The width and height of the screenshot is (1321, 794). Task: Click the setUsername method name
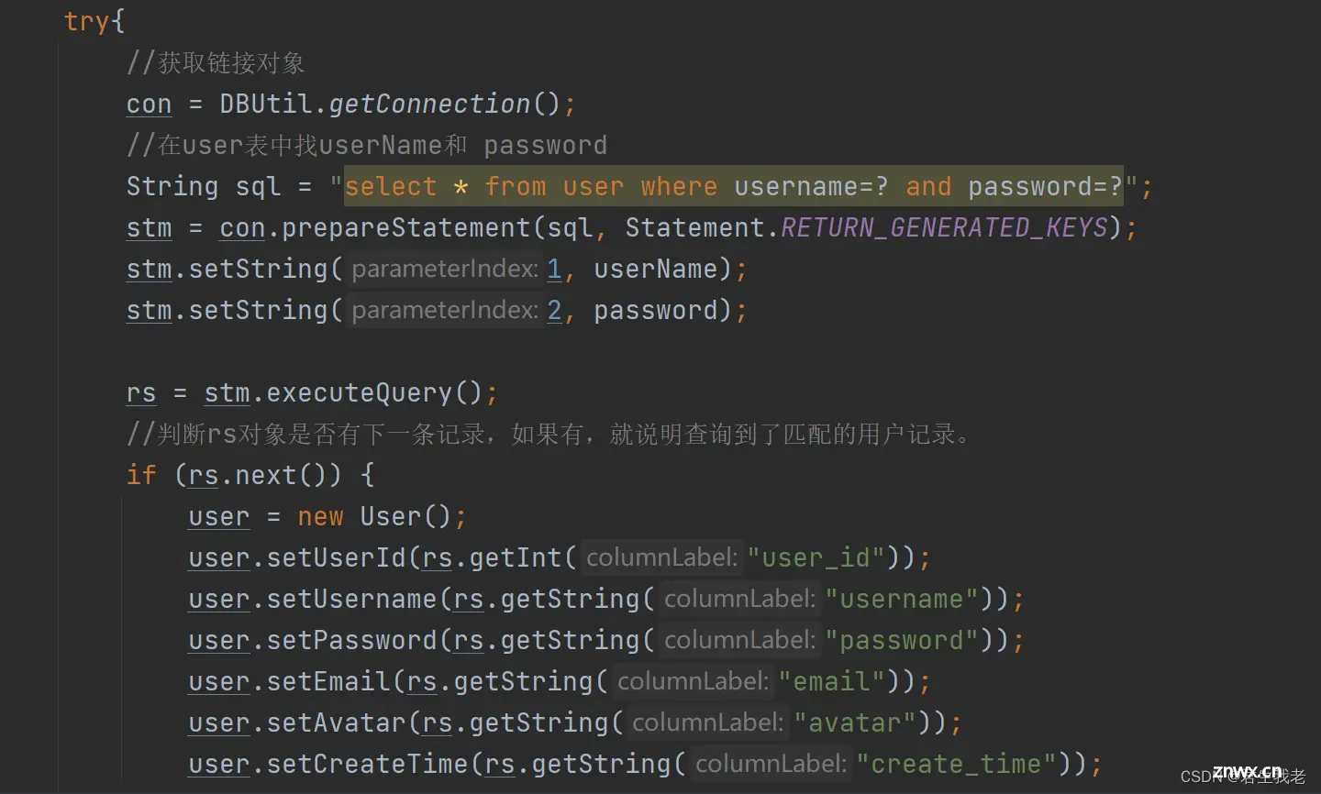click(x=351, y=599)
